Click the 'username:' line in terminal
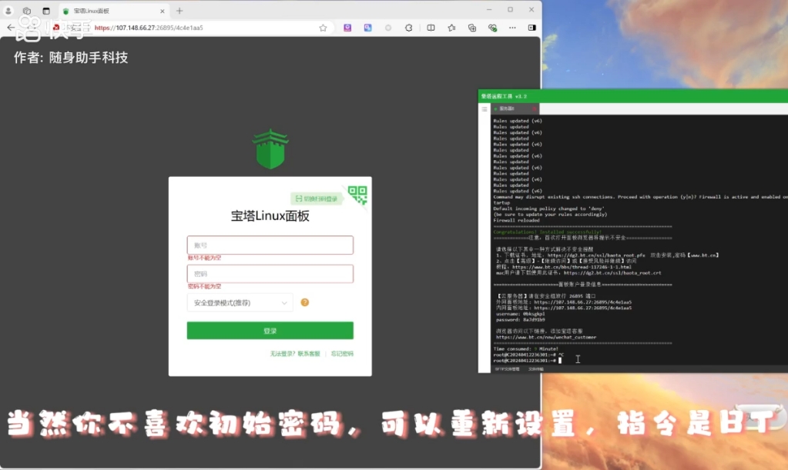The width and height of the screenshot is (788, 470). (x=520, y=314)
